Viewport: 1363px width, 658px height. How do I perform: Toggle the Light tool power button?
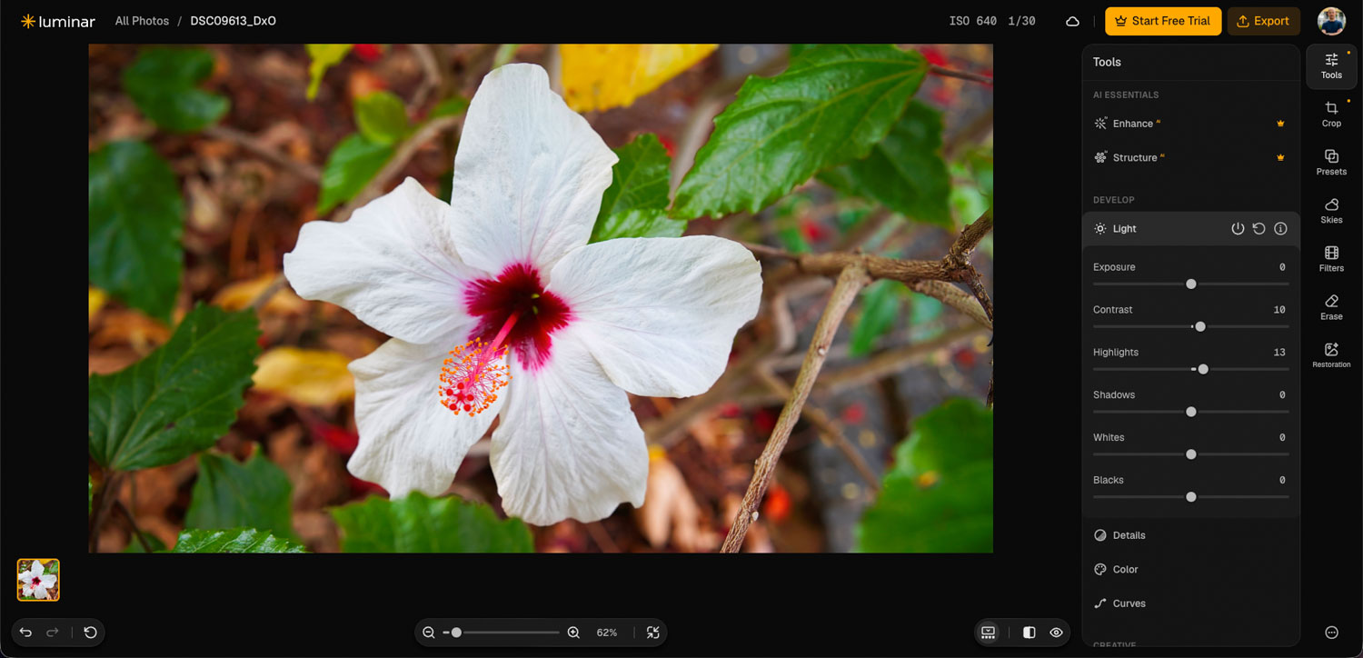[1238, 229]
